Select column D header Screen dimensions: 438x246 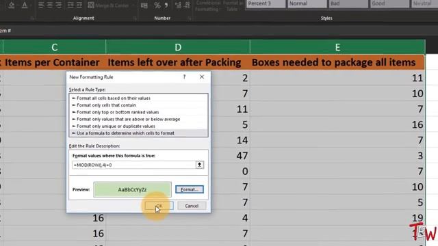coord(178,47)
